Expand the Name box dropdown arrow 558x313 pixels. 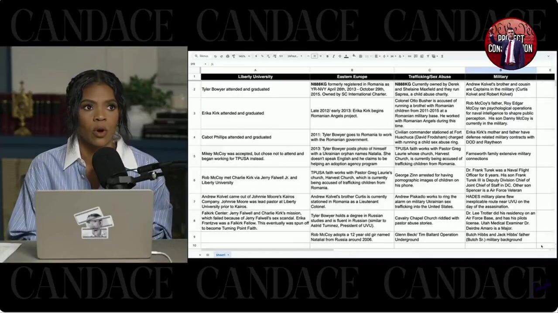205,64
